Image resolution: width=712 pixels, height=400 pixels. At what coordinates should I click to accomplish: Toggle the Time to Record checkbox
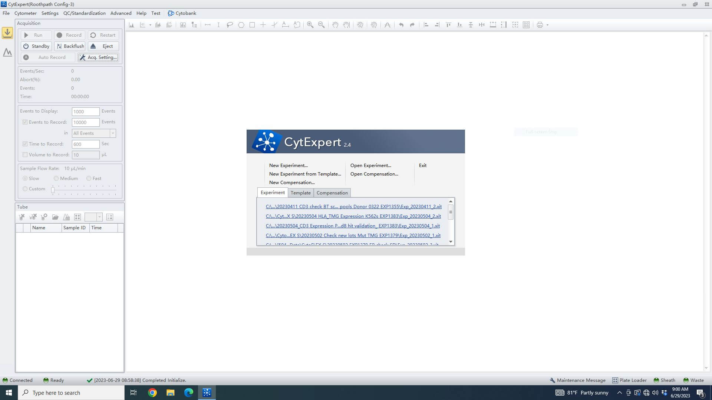(x=25, y=144)
